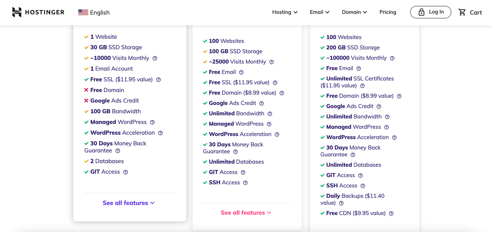492x232 pixels.
Task: Click '1 Website' in first plan
Action: [x=104, y=37]
